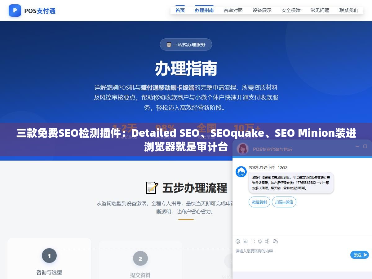Click the 盛付通移动刷卡终端 bold text
Image resolution: width=372 pixels, height=279 pixels.
tap(168, 87)
